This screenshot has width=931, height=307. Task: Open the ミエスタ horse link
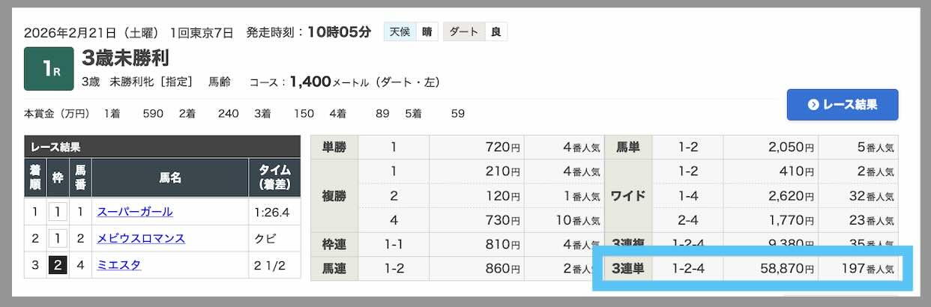[118, 265]
